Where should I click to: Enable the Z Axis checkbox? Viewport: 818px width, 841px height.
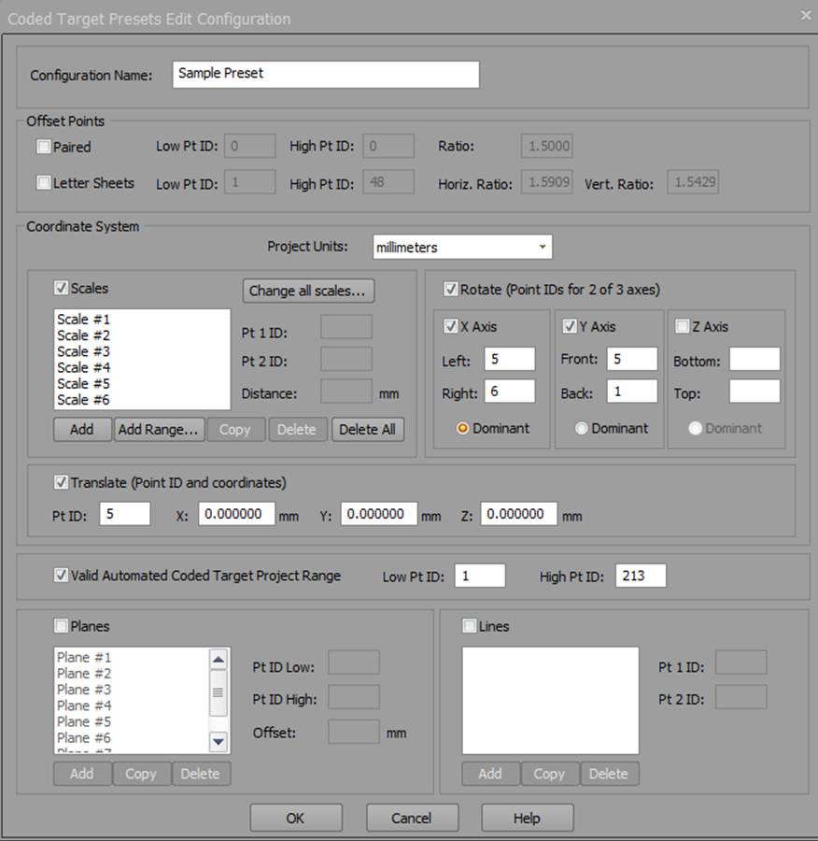682,326
